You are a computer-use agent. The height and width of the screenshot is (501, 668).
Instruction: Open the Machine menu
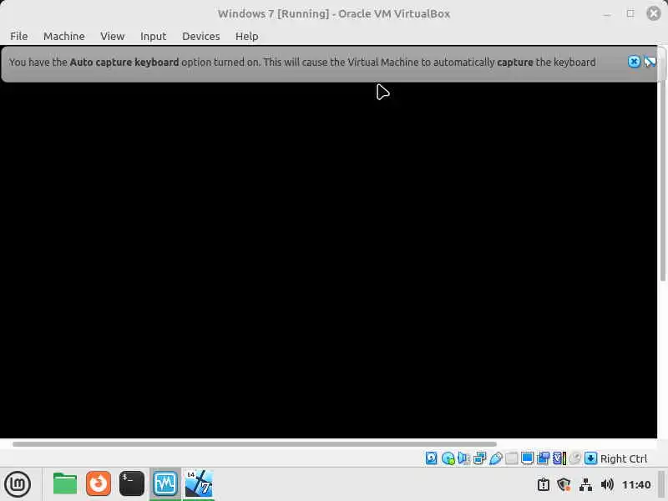pos(64,36)
